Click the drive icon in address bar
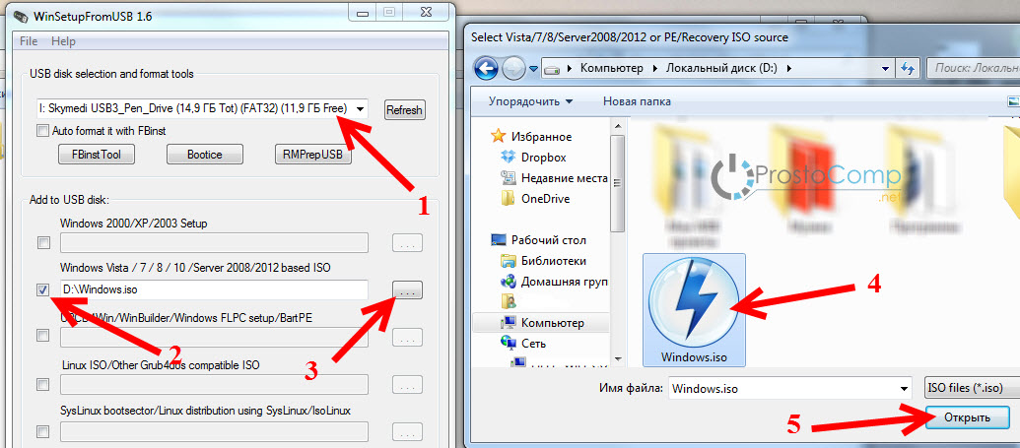 (x=552, y=68)
